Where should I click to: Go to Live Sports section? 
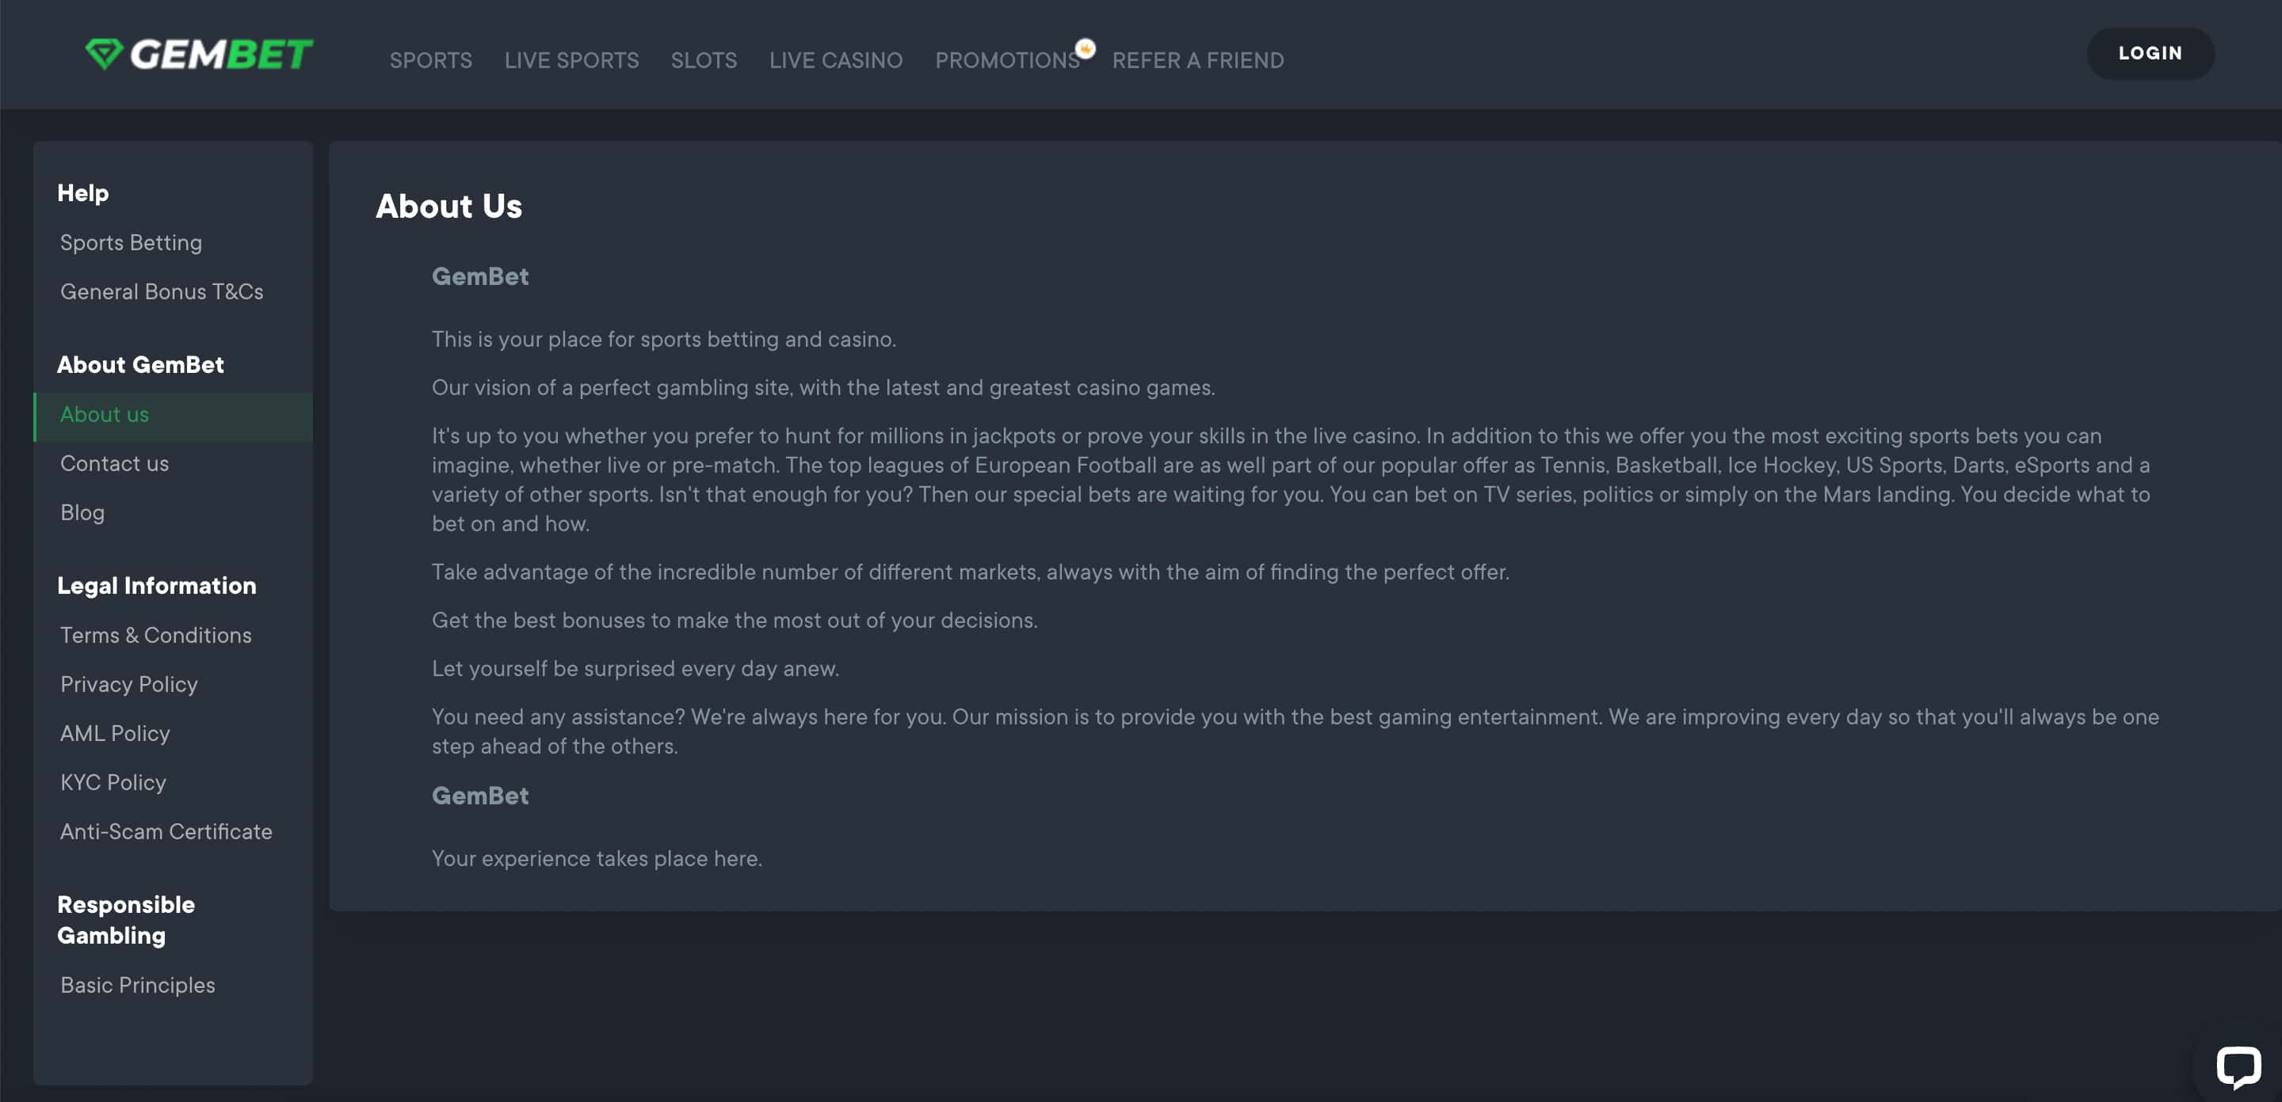[571, 60]
